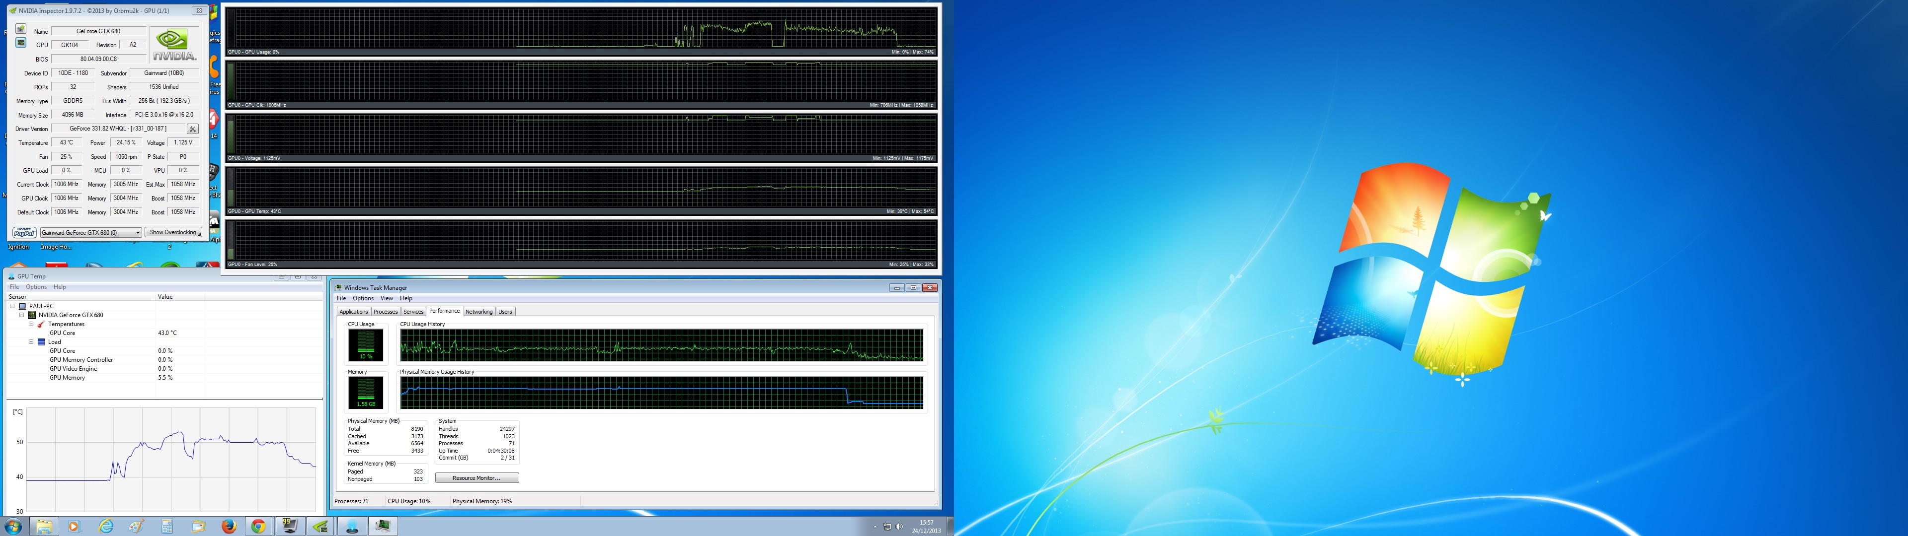Click the NVIDIA logo in Inspector window

(x=174, y=45)
